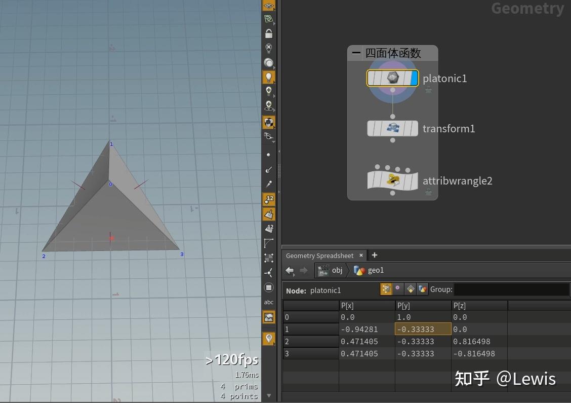The height and width of the screenshot is (403, 571).
Task: Click the abc marker visualization icon
Action: point(269,302)
